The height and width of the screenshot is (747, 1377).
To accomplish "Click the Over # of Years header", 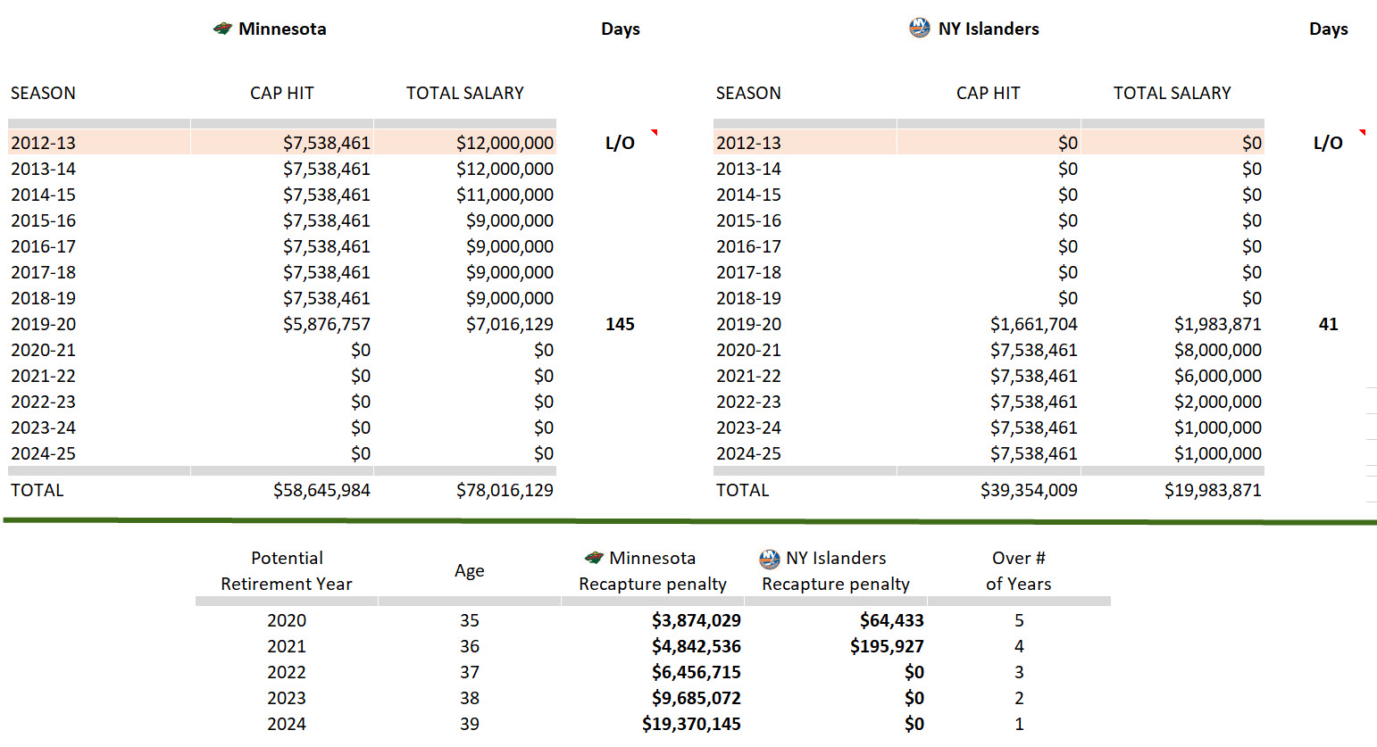I will [x=1019, y=570].
